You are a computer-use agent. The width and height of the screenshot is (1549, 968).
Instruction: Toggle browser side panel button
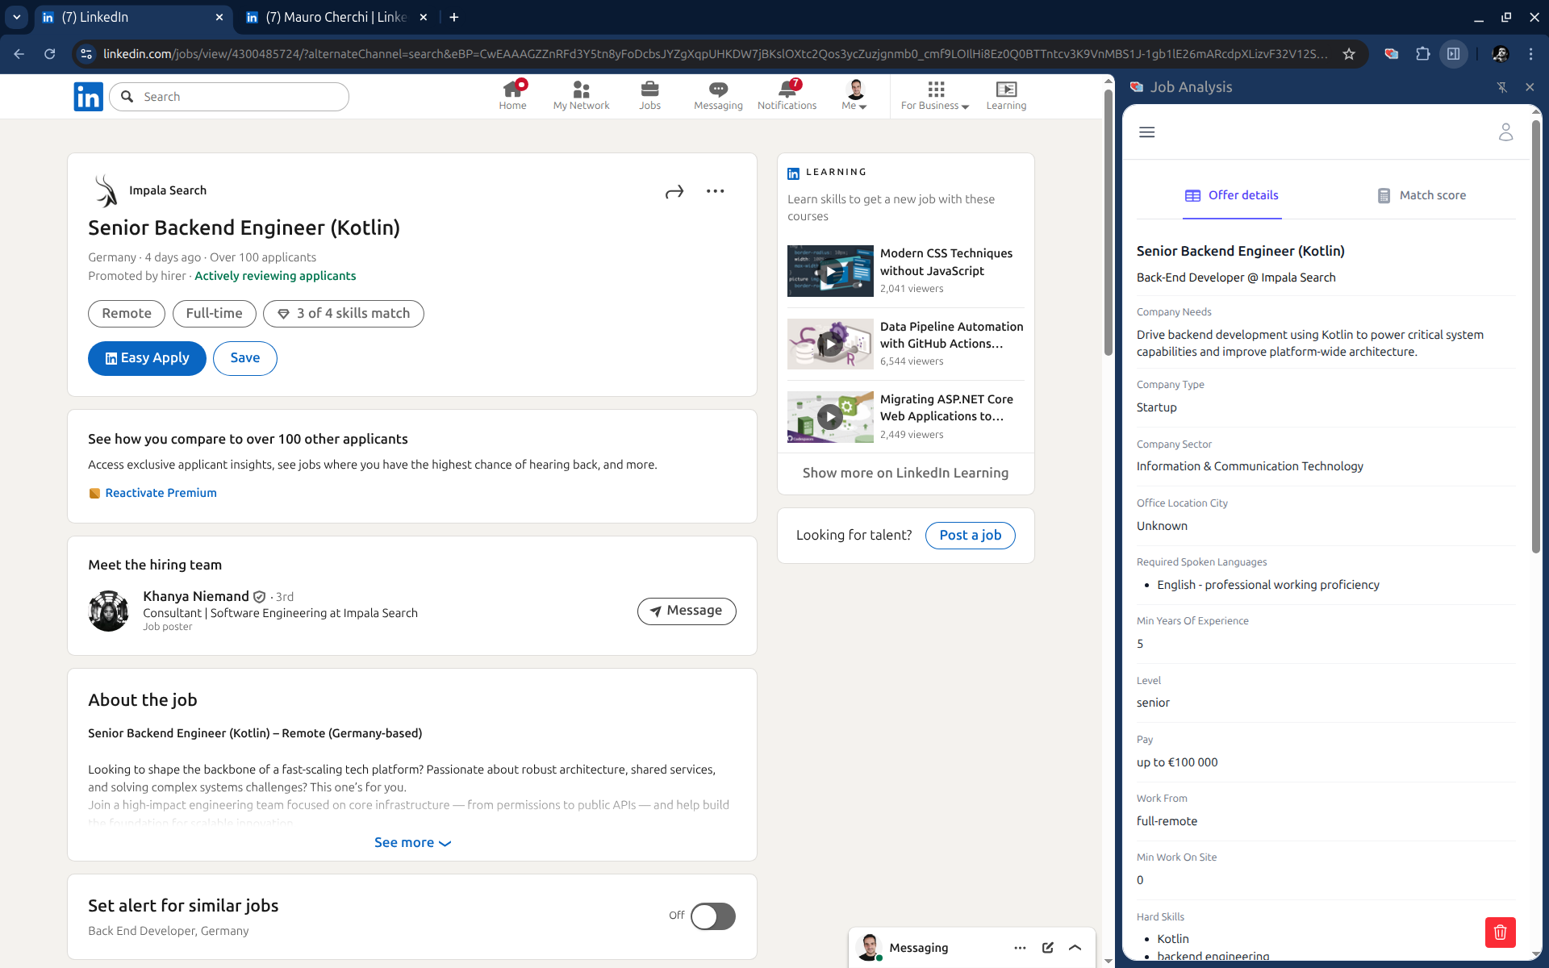click(1454, 54)
